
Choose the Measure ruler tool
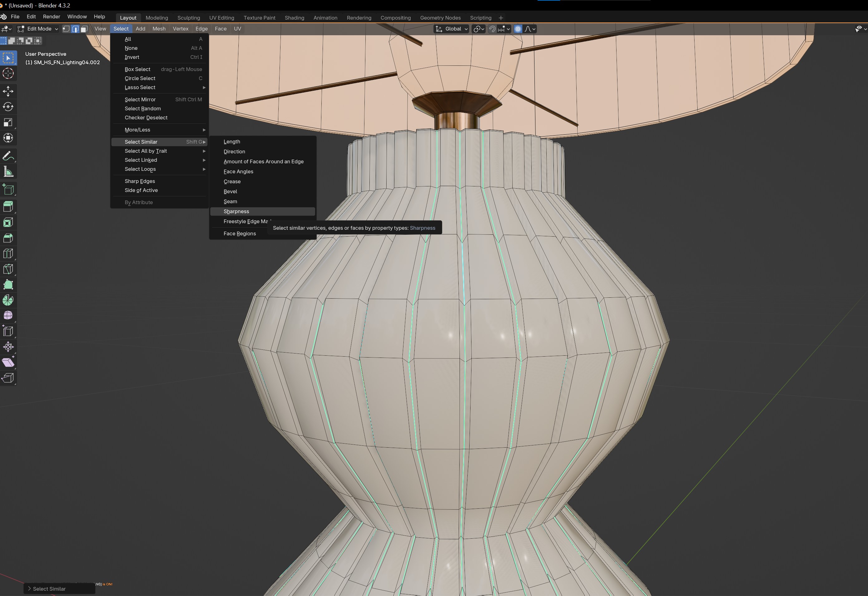[8, 172]
